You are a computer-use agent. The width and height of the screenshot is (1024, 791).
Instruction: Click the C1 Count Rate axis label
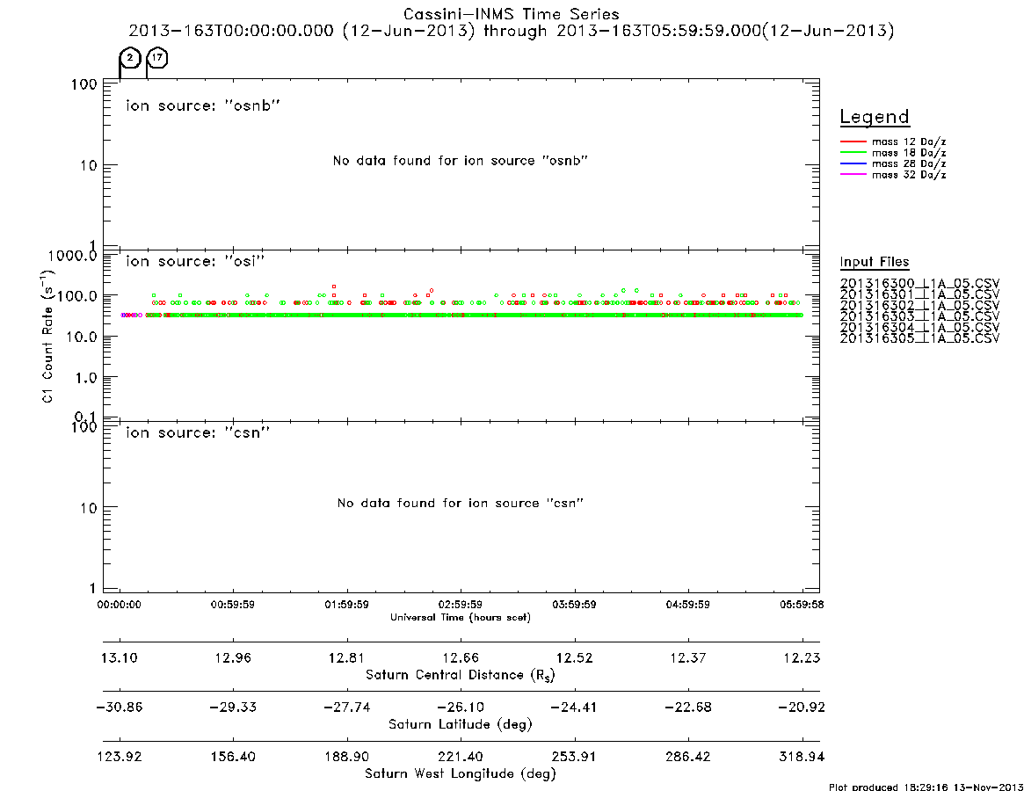point(47,337)
